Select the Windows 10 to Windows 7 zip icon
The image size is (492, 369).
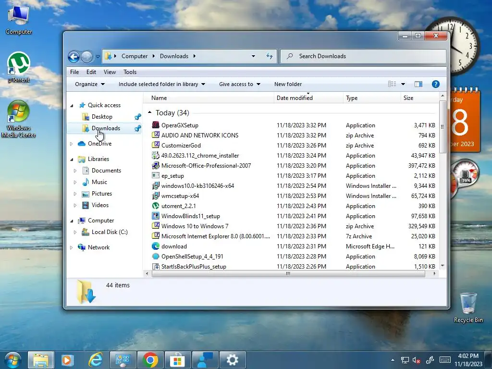(x=156, y=226)
